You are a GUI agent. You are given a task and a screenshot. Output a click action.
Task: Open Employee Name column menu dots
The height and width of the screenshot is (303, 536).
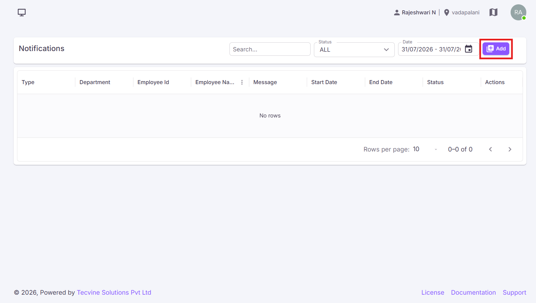tap(242, 82)
